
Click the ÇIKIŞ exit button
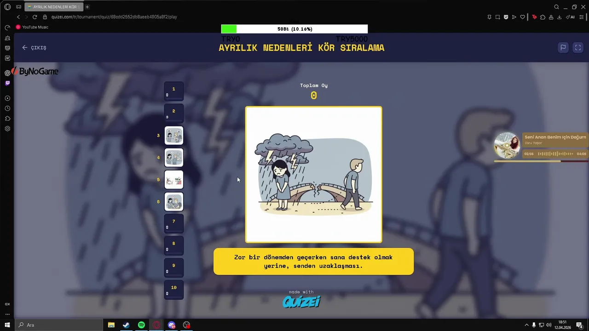coord(34,47)
